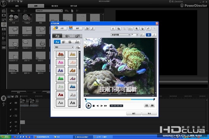
Task: Cut the selected title object
Action: pos(113,29)
